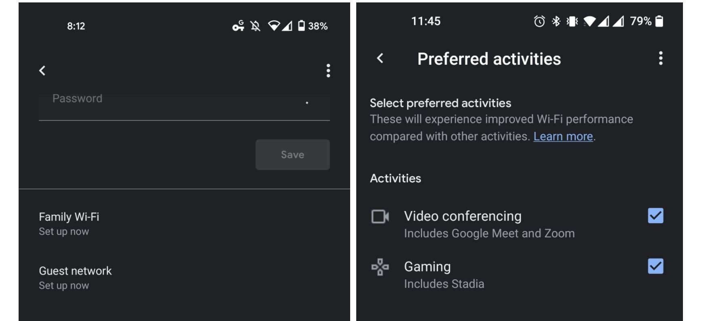Click the Save button
706x321 pixels.
292,155
